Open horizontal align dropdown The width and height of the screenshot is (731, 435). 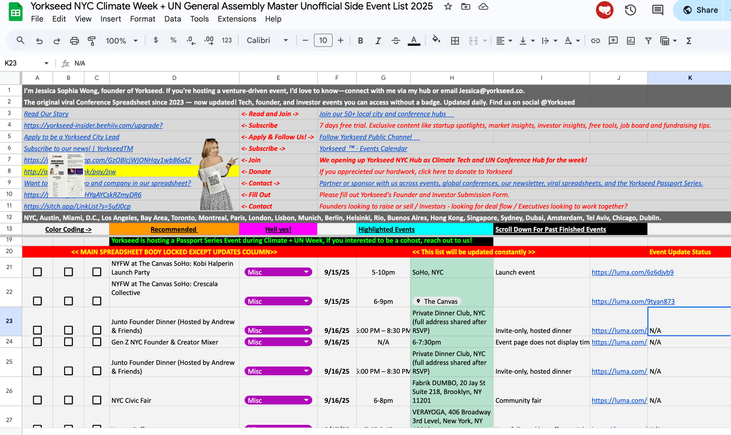tap(504, 41)
